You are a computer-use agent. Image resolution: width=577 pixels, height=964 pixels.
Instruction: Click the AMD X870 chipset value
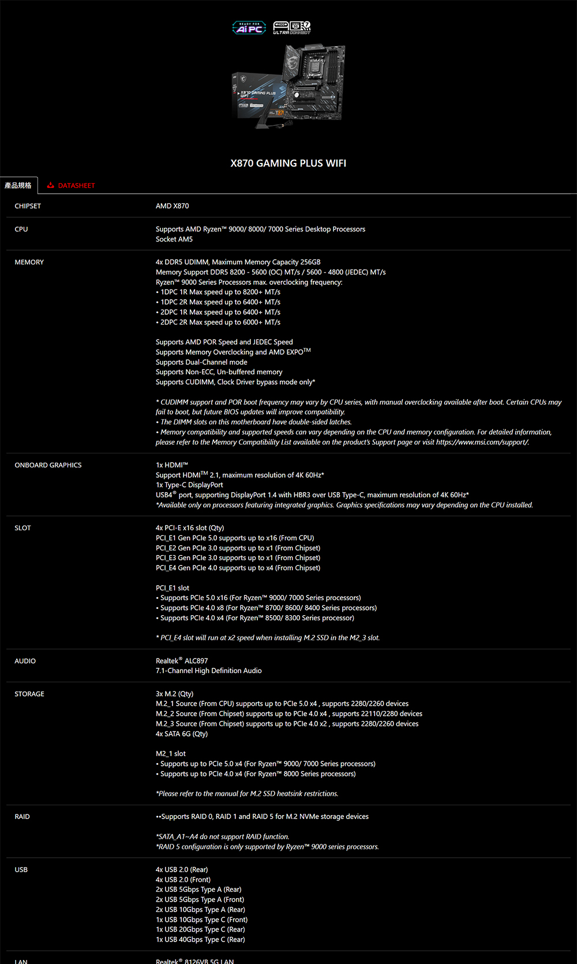coord(172,206)
